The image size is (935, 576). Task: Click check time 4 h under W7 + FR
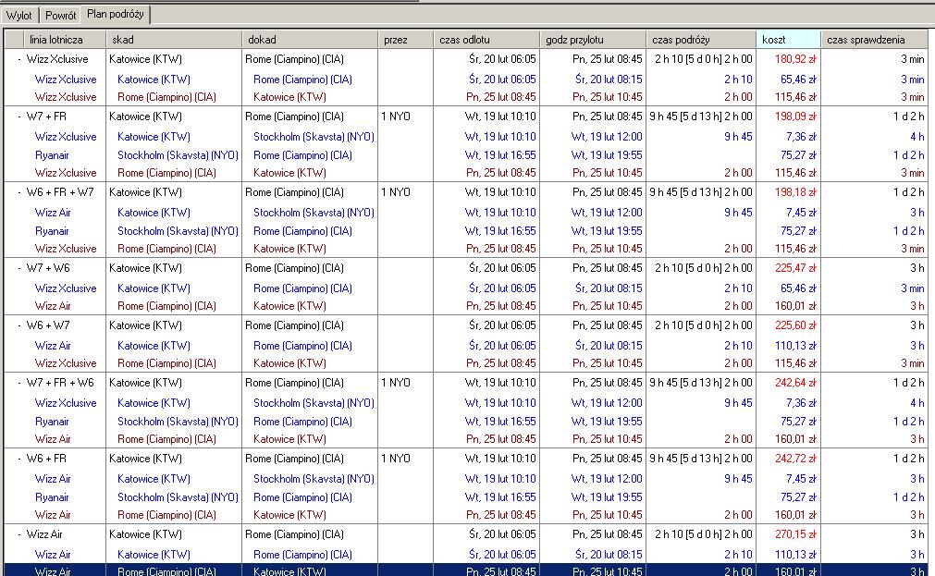point(917,137)
